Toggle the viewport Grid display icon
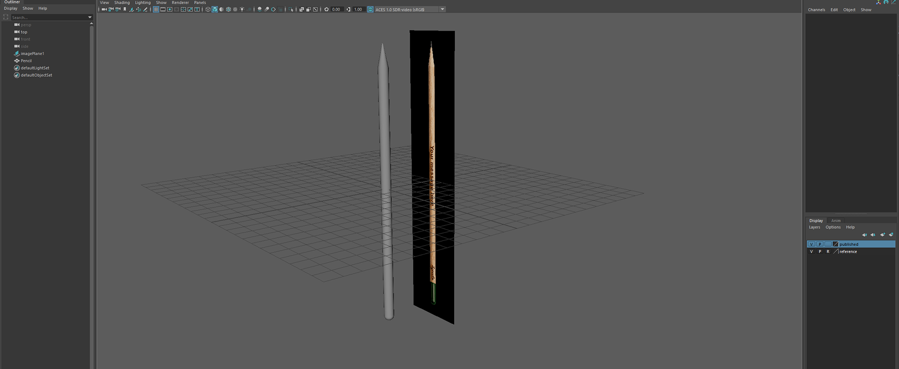Screen dimensions: 899x369 (x=156, y=9)
